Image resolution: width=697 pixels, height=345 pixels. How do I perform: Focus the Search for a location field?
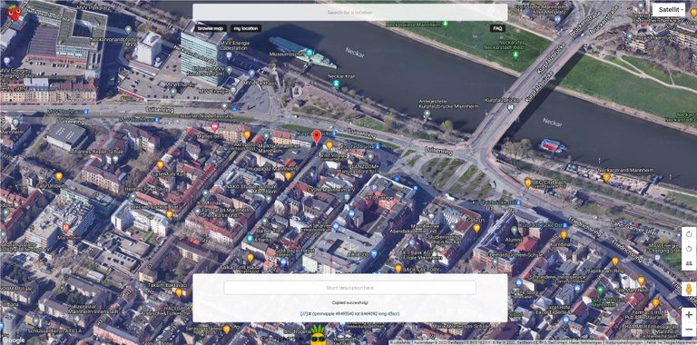click(x=349, y=13)
